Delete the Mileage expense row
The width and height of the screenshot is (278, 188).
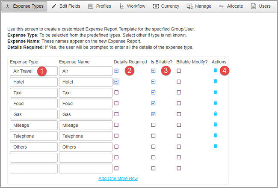(x=216, y=125)
